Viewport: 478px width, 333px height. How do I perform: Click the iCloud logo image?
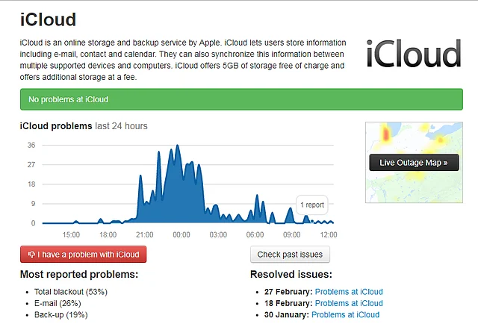[414, 53]
